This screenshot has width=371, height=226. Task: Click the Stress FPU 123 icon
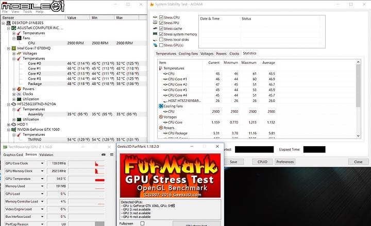155,23
